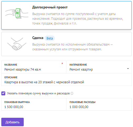Click the info icon beside planned sums
This screenshot has width=133, height=127.
pyautogui.click(x=72, y=93)
